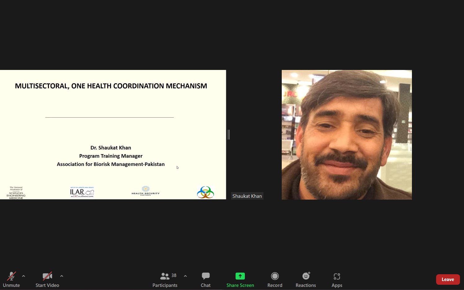
Task: Open the Reactions menu
Action: pyautogui.click(x=306, y=279)
